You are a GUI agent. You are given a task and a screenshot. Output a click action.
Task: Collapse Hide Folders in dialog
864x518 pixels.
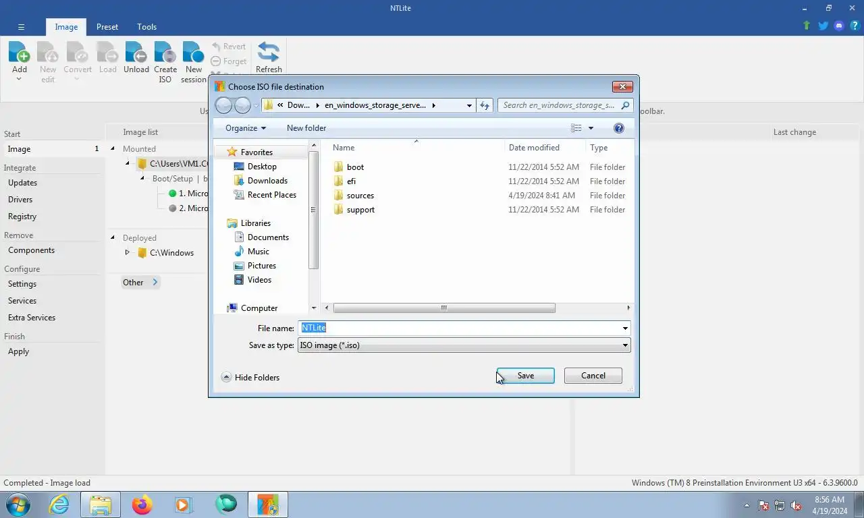tap(250, 378)
